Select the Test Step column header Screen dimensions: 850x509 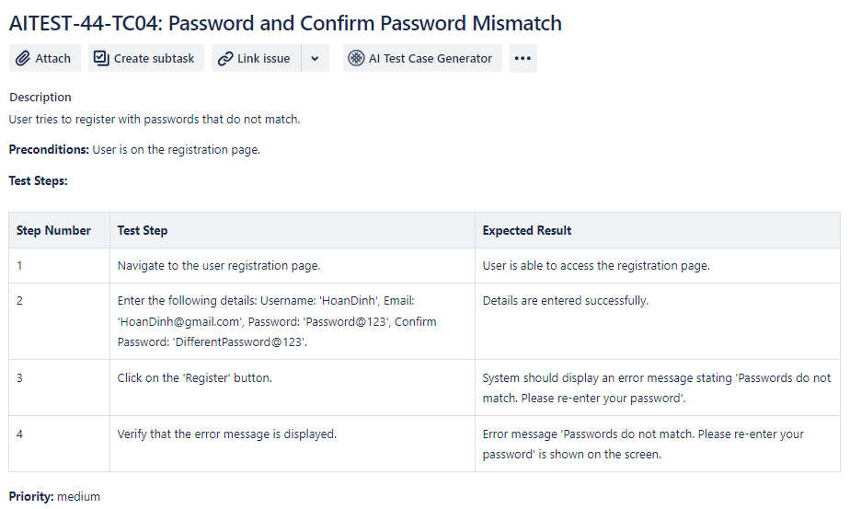click(x=143, y=230)
